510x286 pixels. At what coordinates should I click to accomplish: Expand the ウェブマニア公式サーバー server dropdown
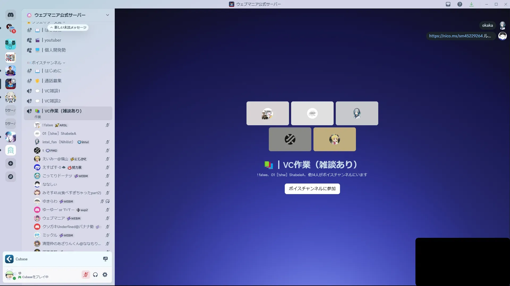point(107,15)
